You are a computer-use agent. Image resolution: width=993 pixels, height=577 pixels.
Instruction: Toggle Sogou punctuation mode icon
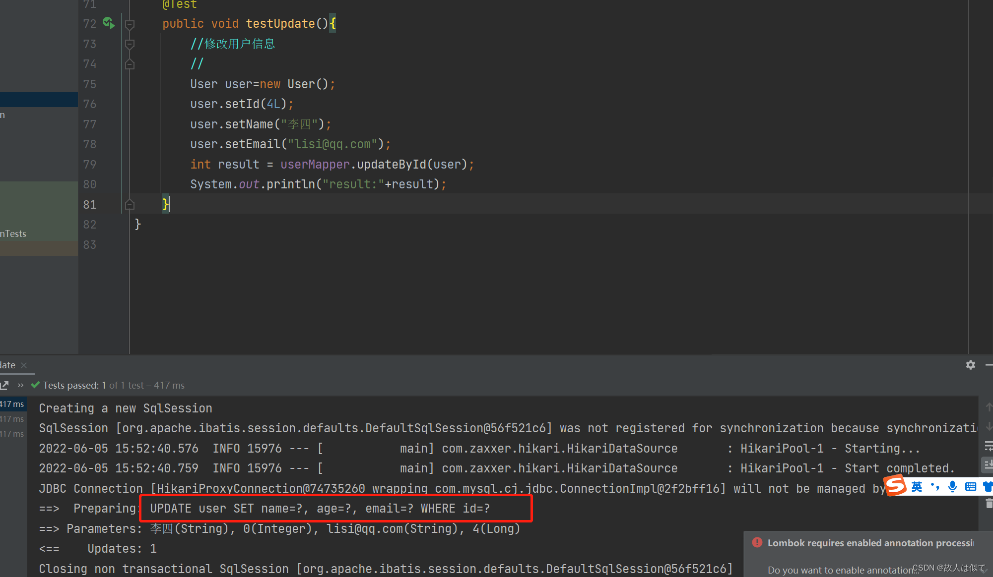(934, 487)
